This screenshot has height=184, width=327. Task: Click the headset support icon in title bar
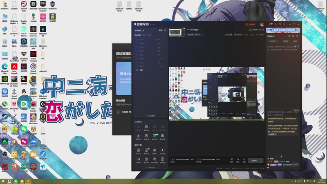click(x=275, y=25)
